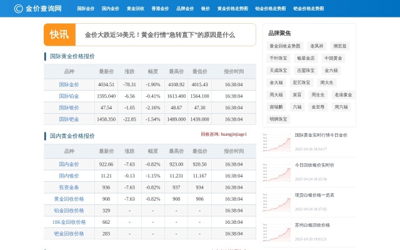Select 香港金价 in the top menu

(159, 9)
